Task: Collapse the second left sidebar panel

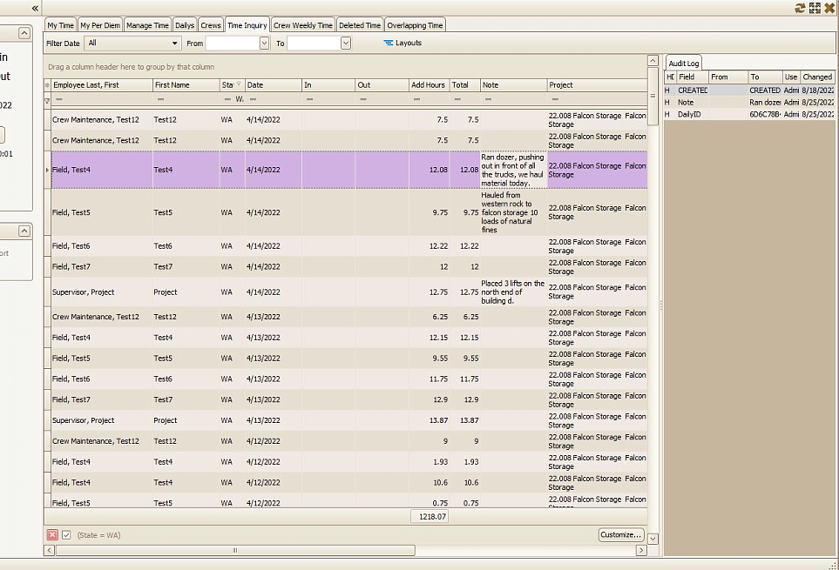Action: (x=24, y=231)
